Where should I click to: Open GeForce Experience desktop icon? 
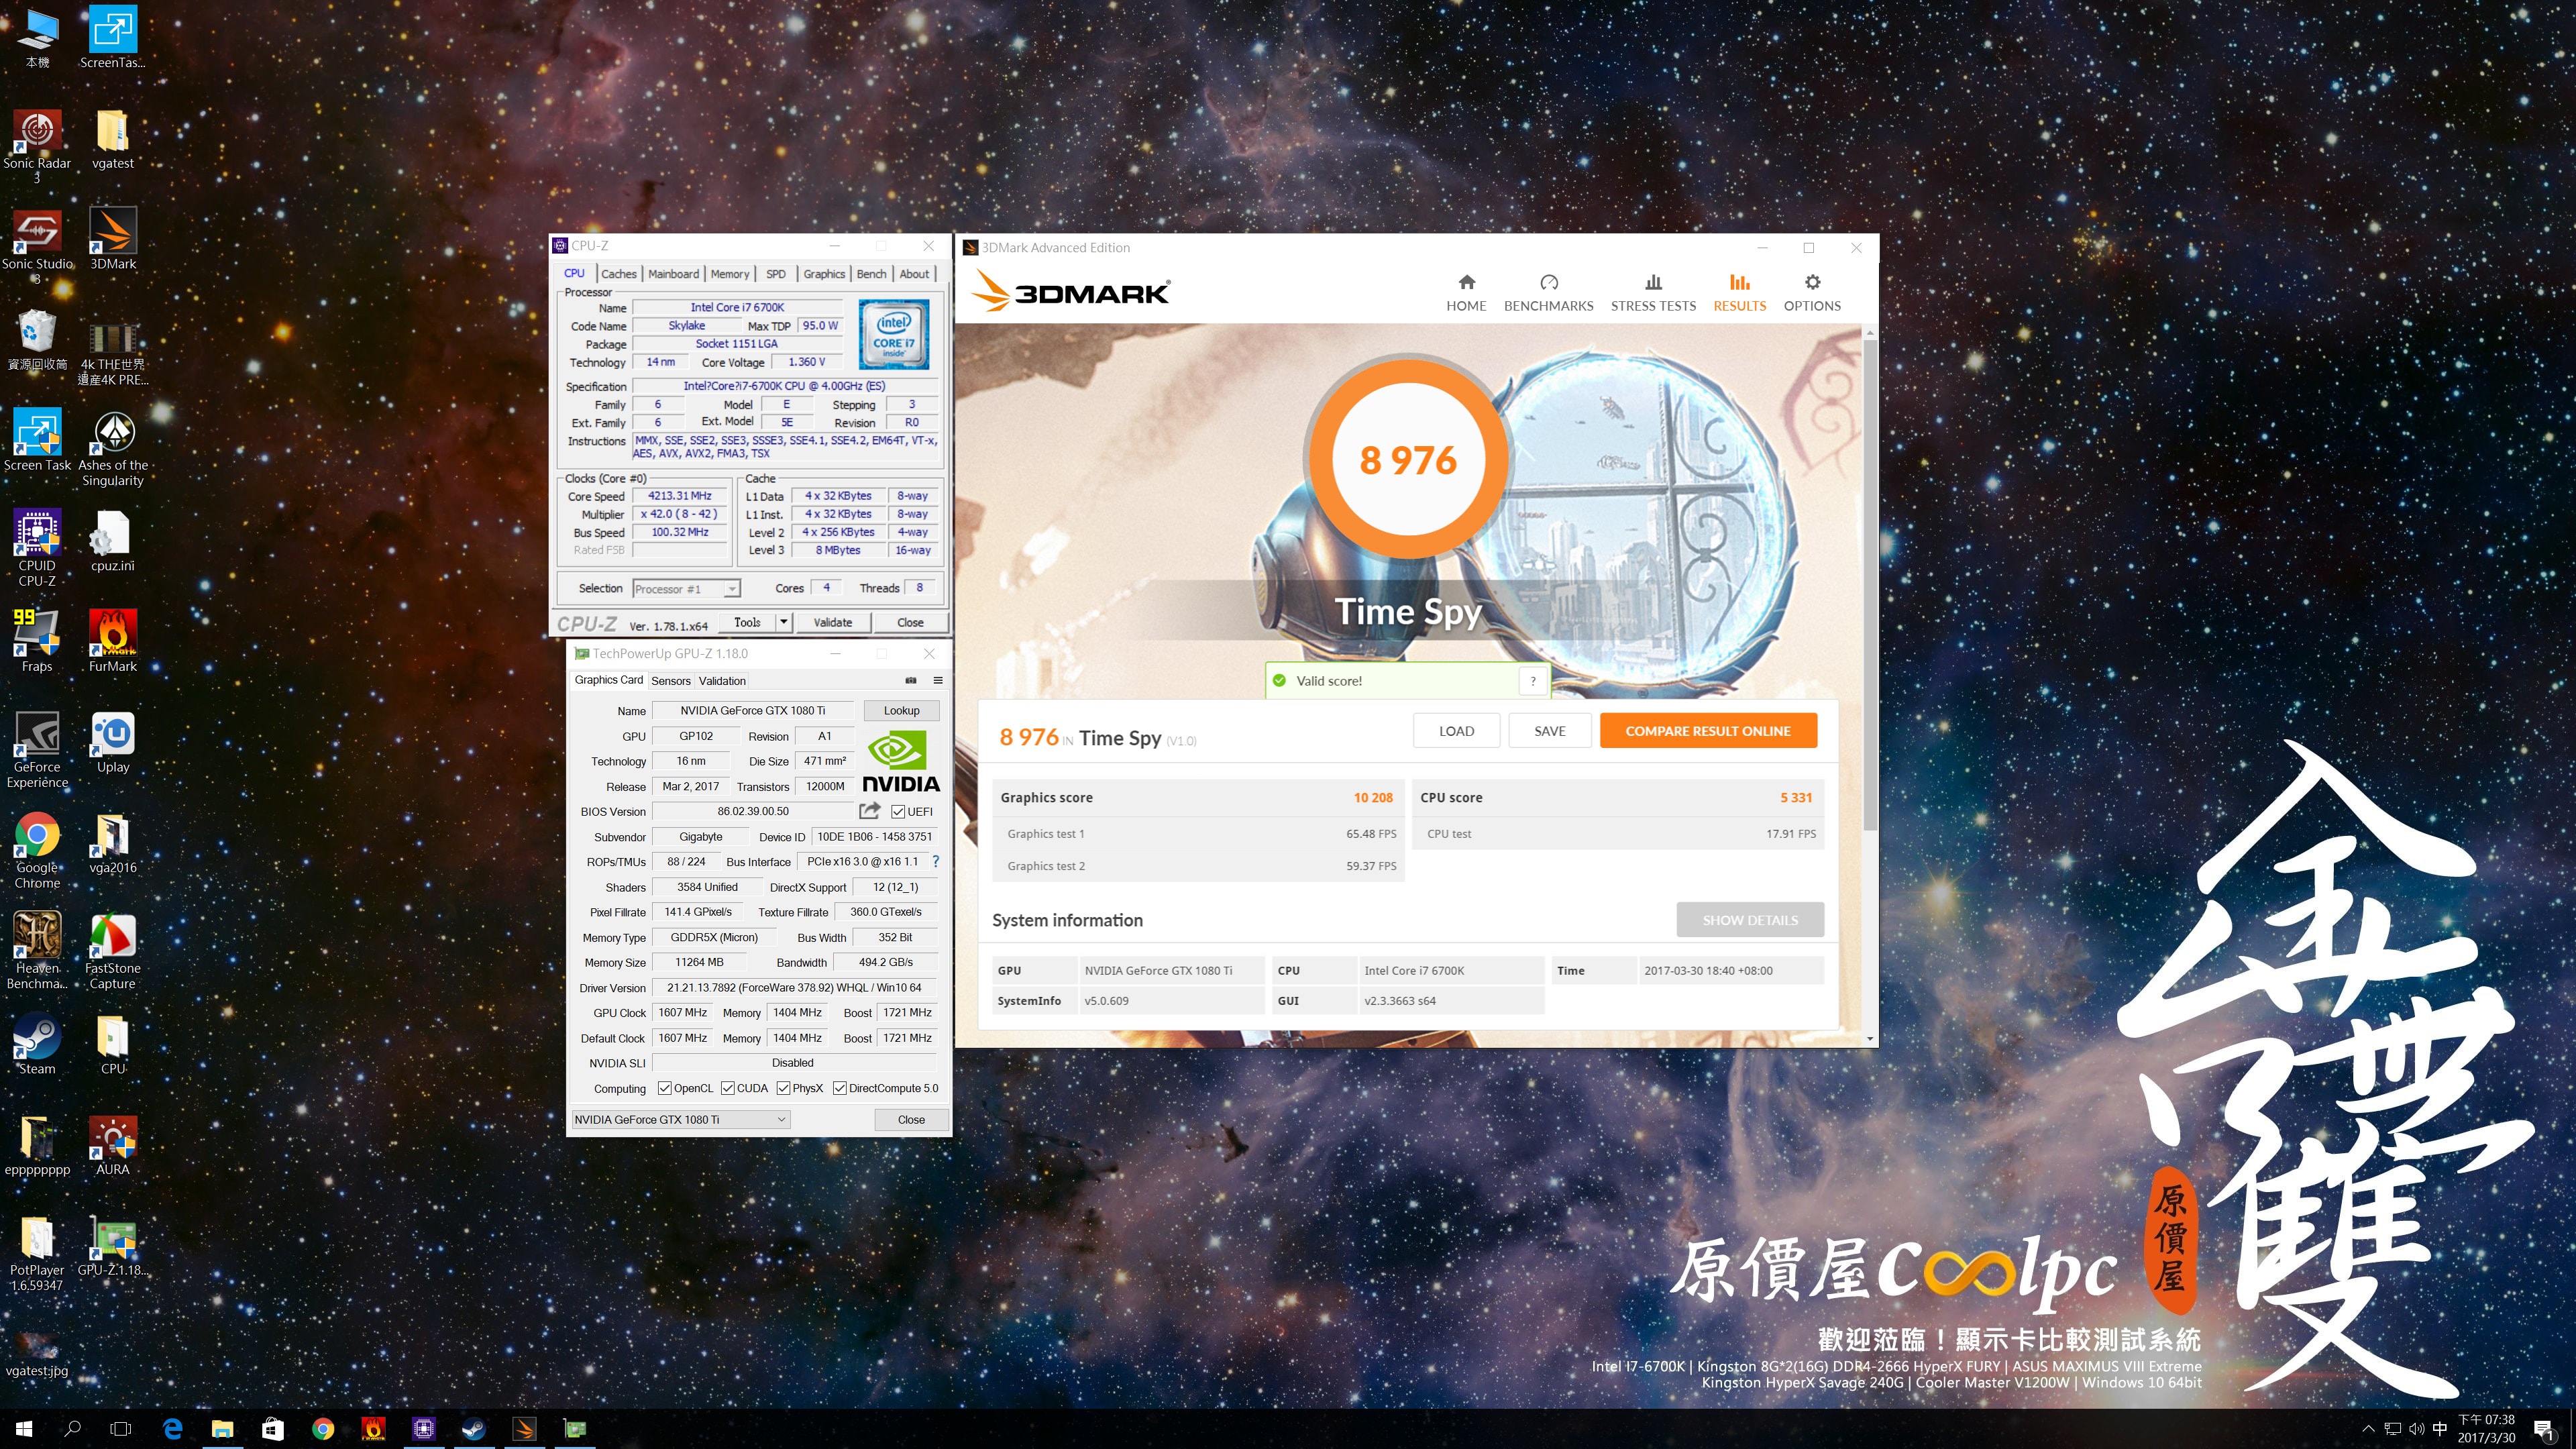coord(37,750)
